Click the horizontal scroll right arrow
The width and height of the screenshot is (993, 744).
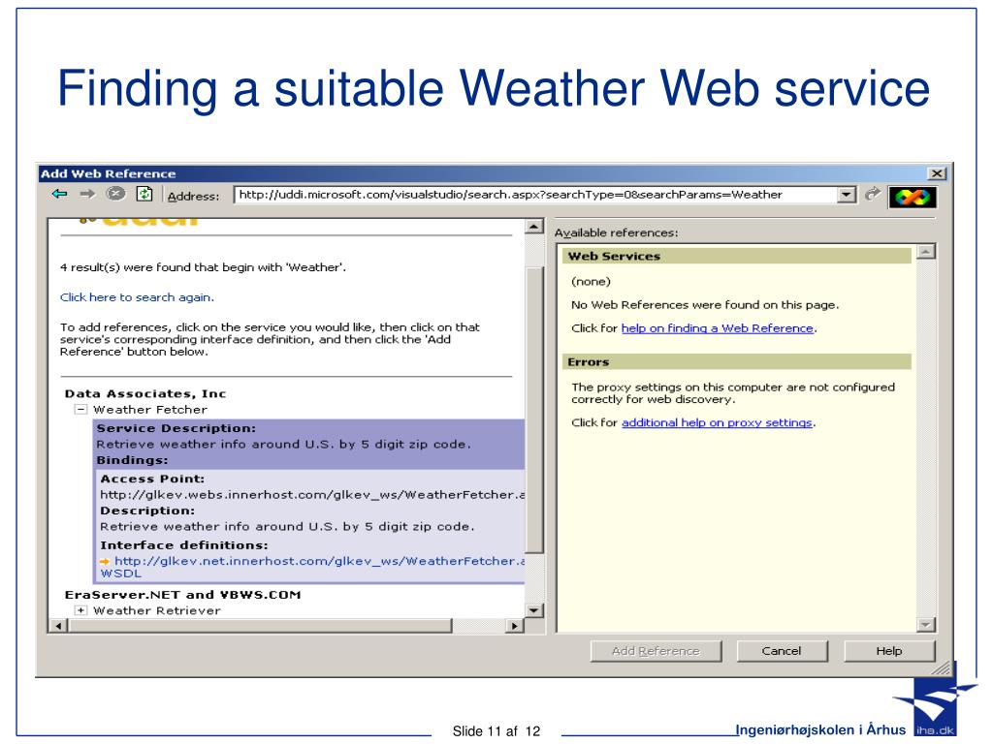(514, 626)
